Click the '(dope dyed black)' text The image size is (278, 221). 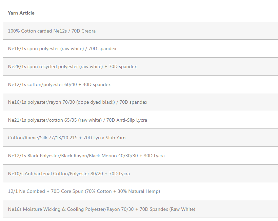95,102
